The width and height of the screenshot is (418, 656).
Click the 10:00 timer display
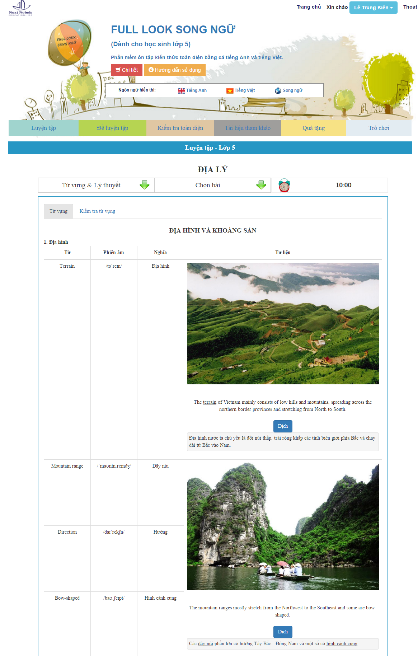343,185
